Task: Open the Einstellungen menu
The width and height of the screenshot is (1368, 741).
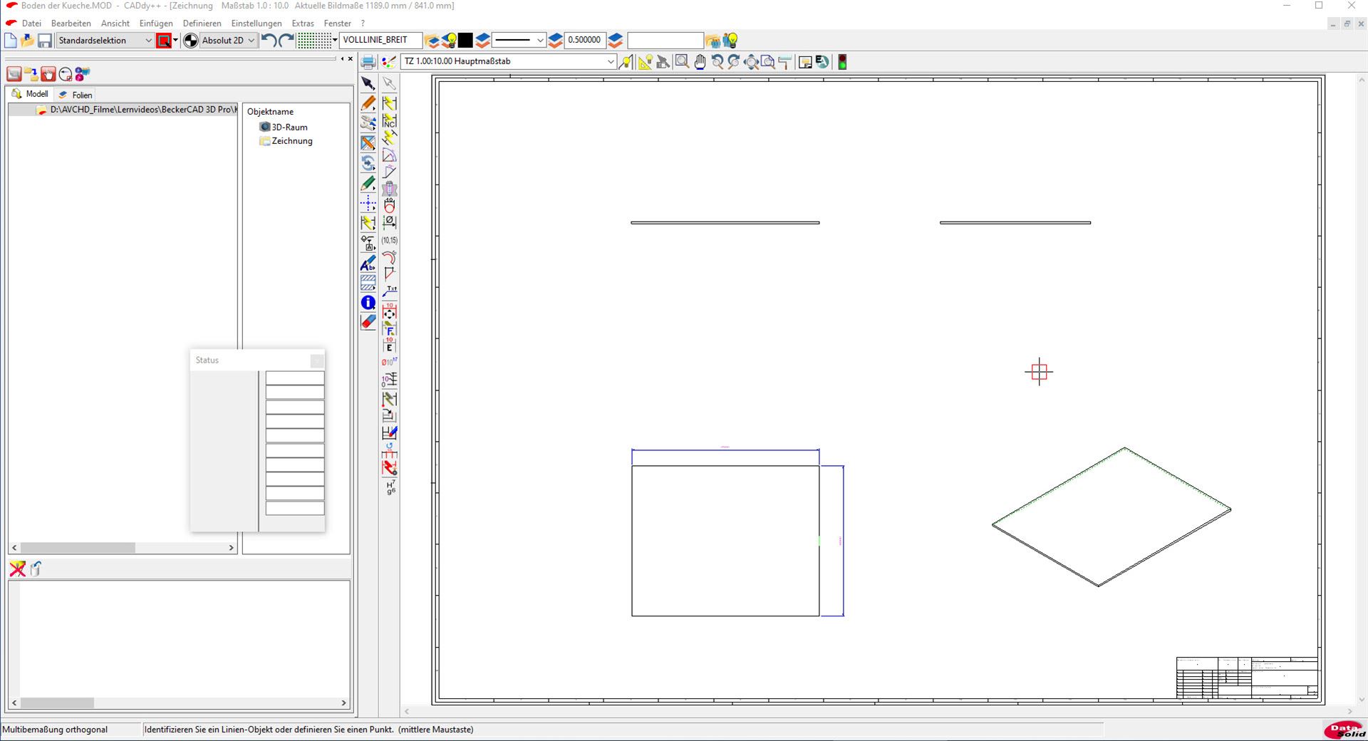Action: click(256, 24)
